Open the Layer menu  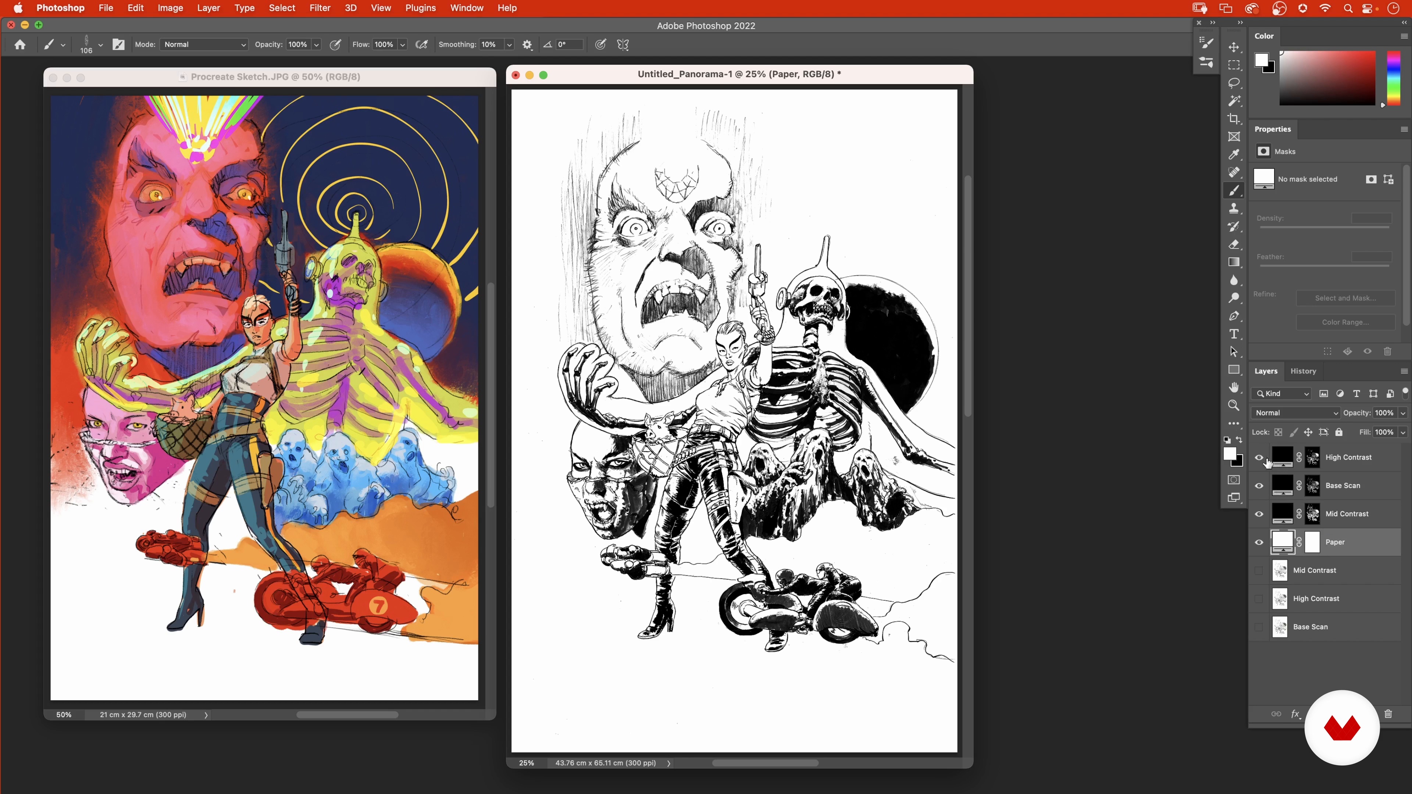point(208,8)
